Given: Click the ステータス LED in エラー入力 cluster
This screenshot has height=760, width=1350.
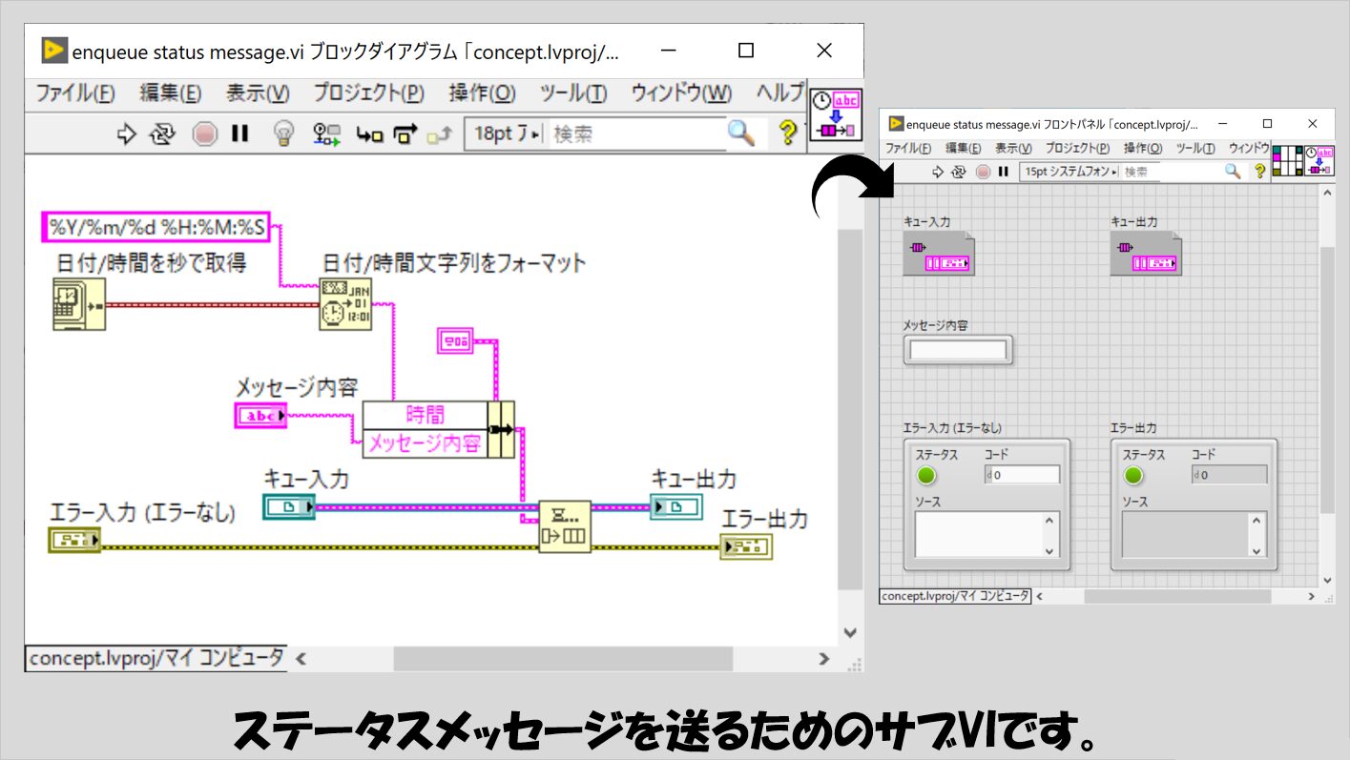Looking at the screenshot, I should 926,476.
